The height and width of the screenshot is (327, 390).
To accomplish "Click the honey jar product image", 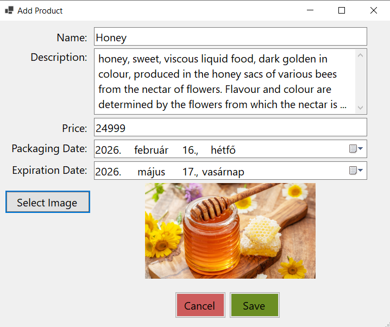I will click(230, 231).
